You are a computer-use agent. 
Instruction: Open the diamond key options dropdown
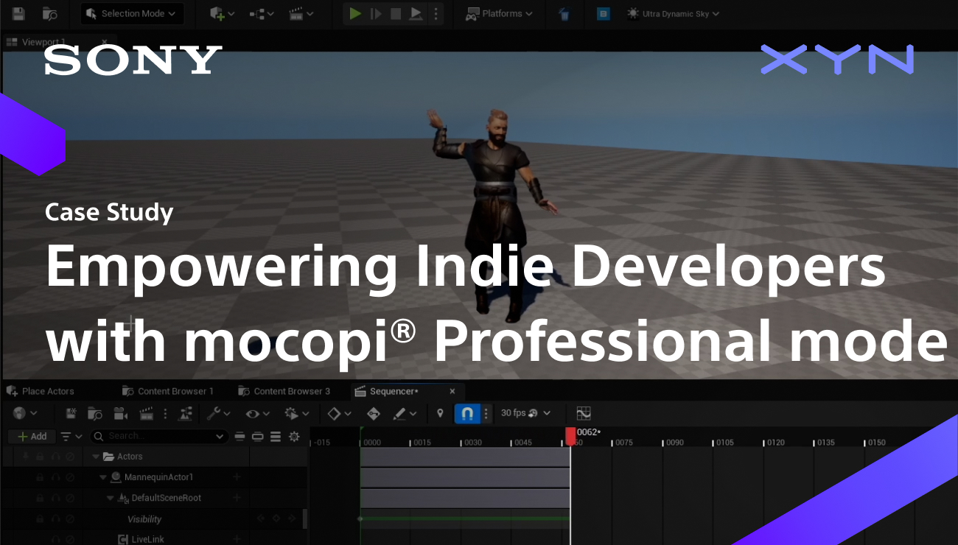[x=340, y=413]
